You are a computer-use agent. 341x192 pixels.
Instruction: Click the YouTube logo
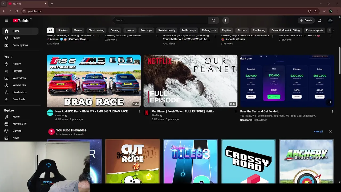coord(21,21)
